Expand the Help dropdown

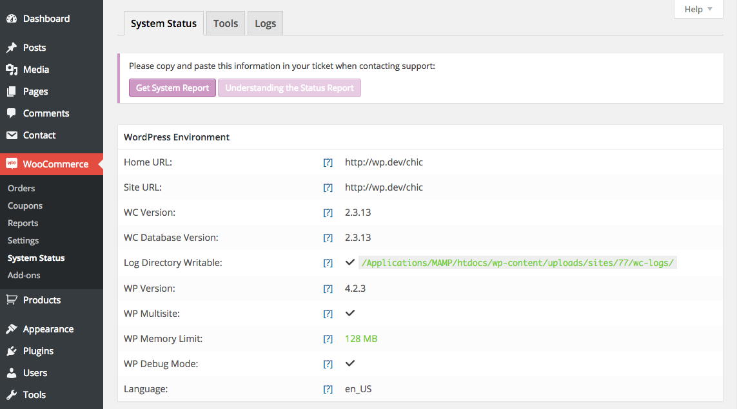(698, 9)
